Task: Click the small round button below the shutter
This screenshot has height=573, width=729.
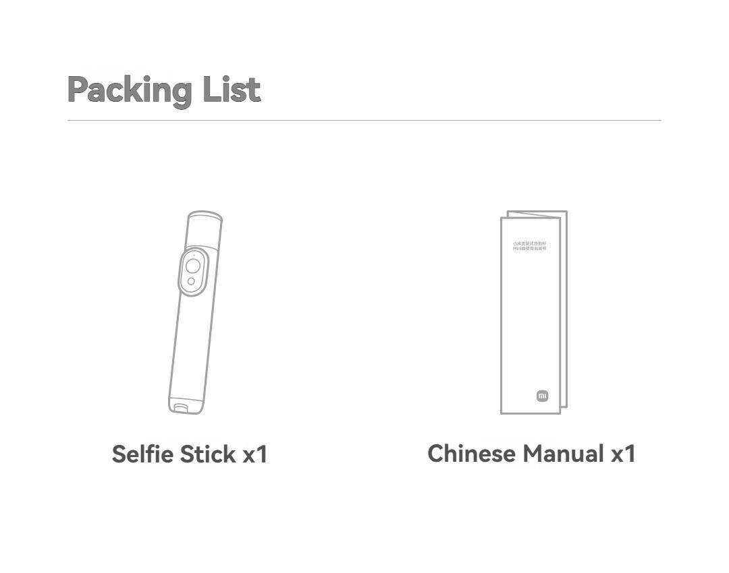Action: (191, 281)
